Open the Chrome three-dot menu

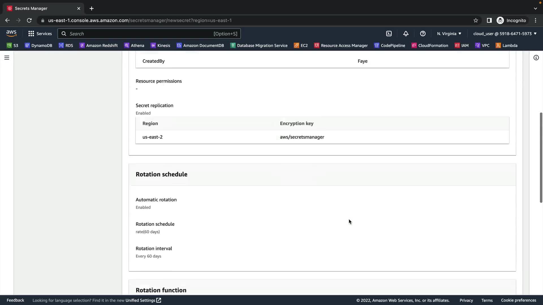click(x=535, y=20)
